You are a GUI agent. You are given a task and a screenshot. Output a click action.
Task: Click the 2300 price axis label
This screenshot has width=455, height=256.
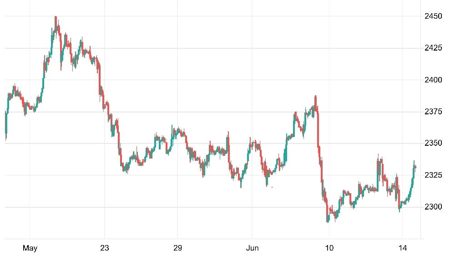pyautogui.click(x=433, y=207)
